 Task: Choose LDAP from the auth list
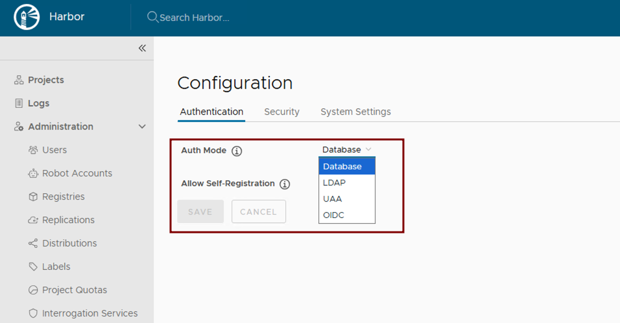(334, 183)
